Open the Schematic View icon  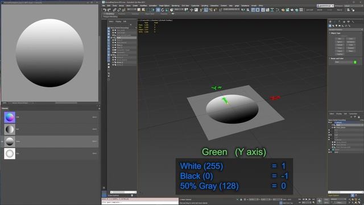click(272, 10)
